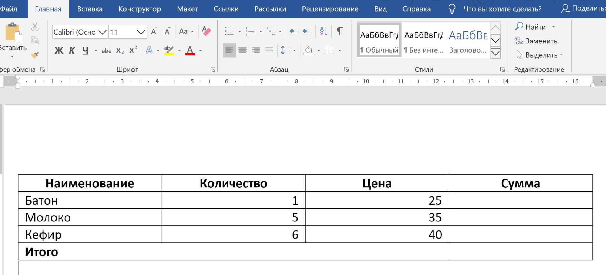Open the Файл tab

coord(9,9)
